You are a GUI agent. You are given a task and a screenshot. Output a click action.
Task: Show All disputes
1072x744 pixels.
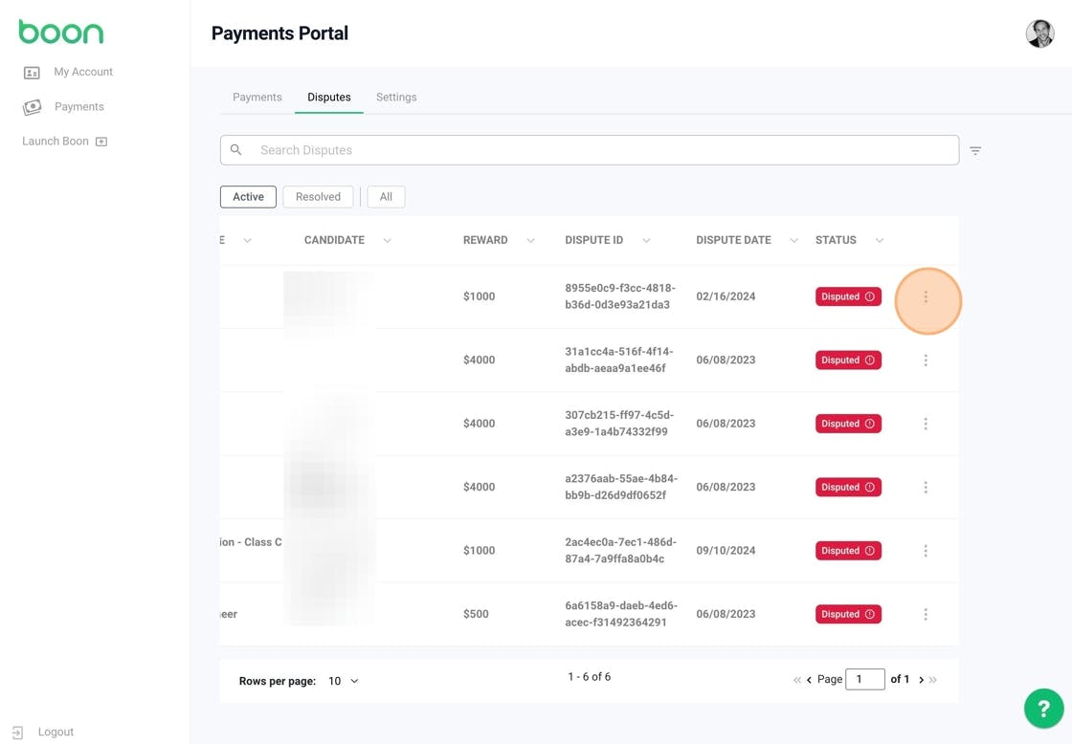(x=387, y=197)
